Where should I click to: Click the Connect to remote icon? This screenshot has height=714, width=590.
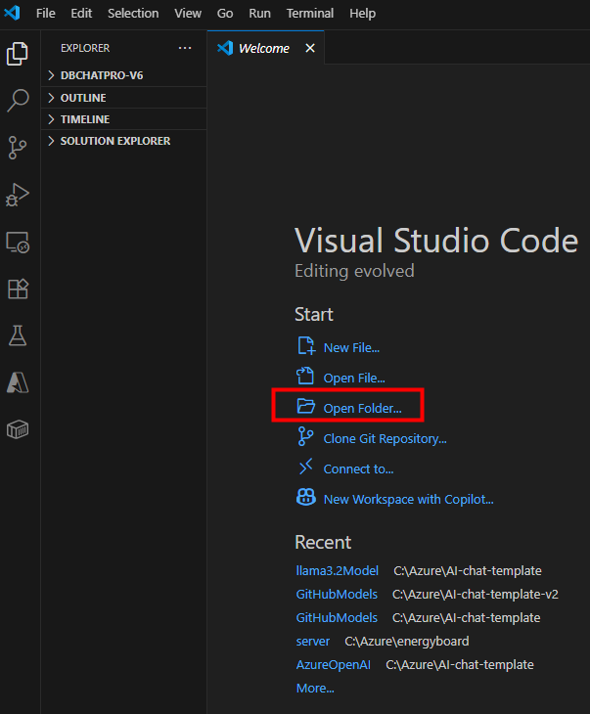click(x=305, y=467)
